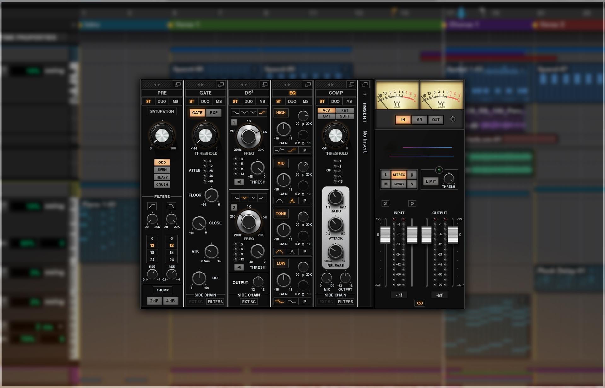Switch GATE module to MS mode
Viewport: 605px width, 388px height.
[x=219, y=101]
